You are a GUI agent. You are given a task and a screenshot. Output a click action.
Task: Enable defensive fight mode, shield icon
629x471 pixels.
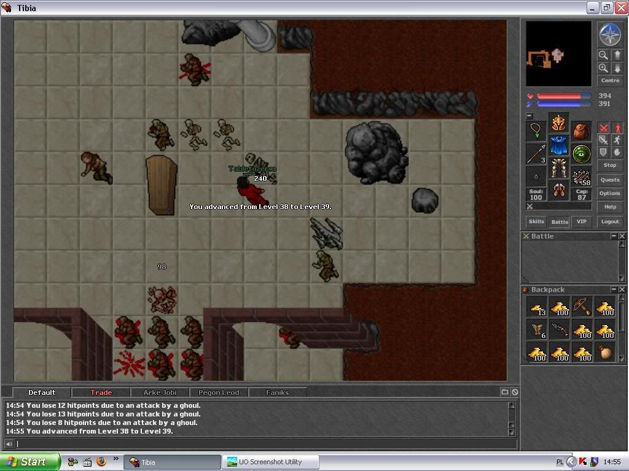603,152
